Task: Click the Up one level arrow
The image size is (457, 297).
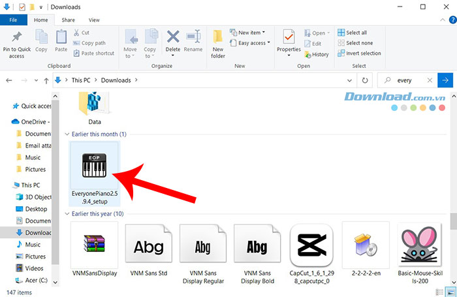Action: coord(45,80)
